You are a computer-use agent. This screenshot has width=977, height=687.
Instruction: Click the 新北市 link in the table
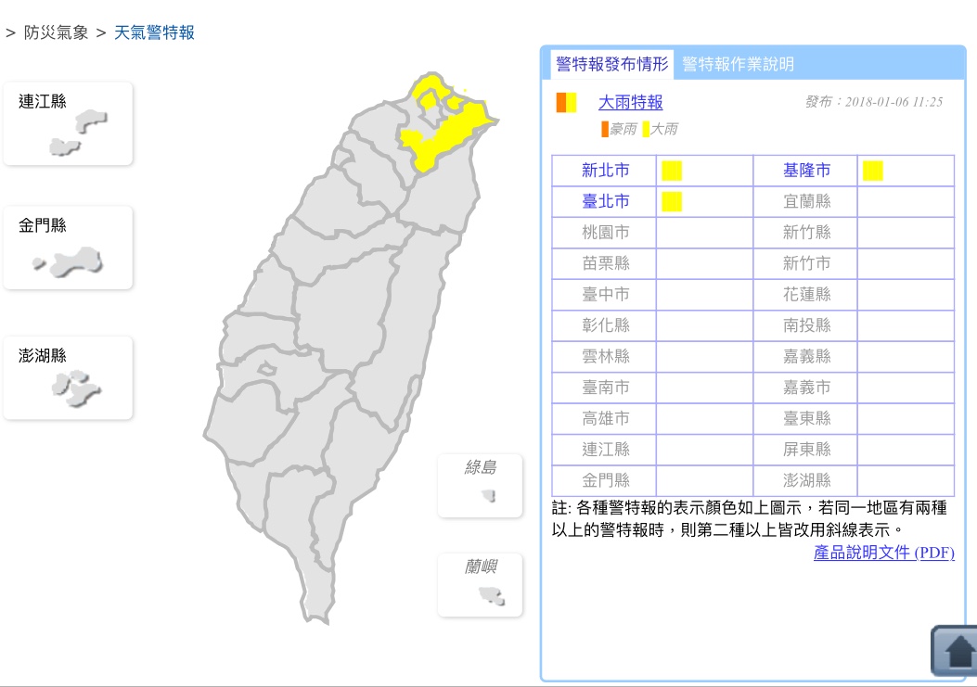(x=605, y=170)
